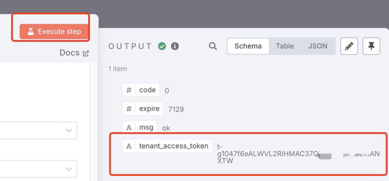This screenshot has height=181, width=389.
Task: Pin the output data with pin icon
Action: point(371,46)
